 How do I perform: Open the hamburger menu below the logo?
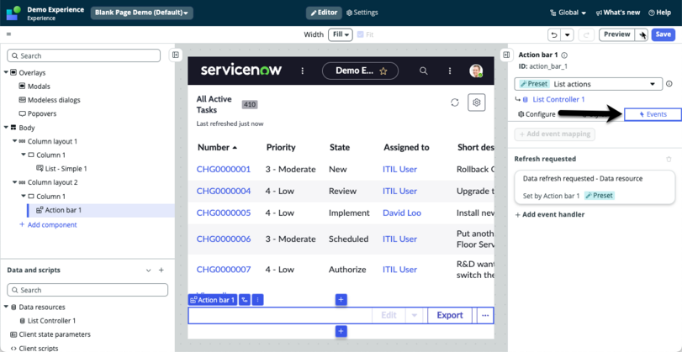click(x=8, y=34)
